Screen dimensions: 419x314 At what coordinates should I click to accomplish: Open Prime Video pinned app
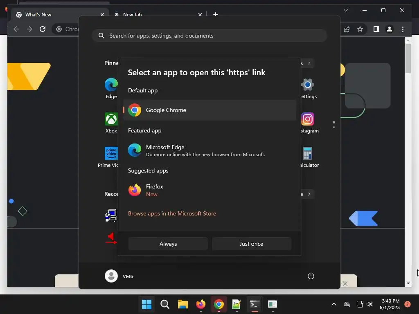tap(108, 157)
